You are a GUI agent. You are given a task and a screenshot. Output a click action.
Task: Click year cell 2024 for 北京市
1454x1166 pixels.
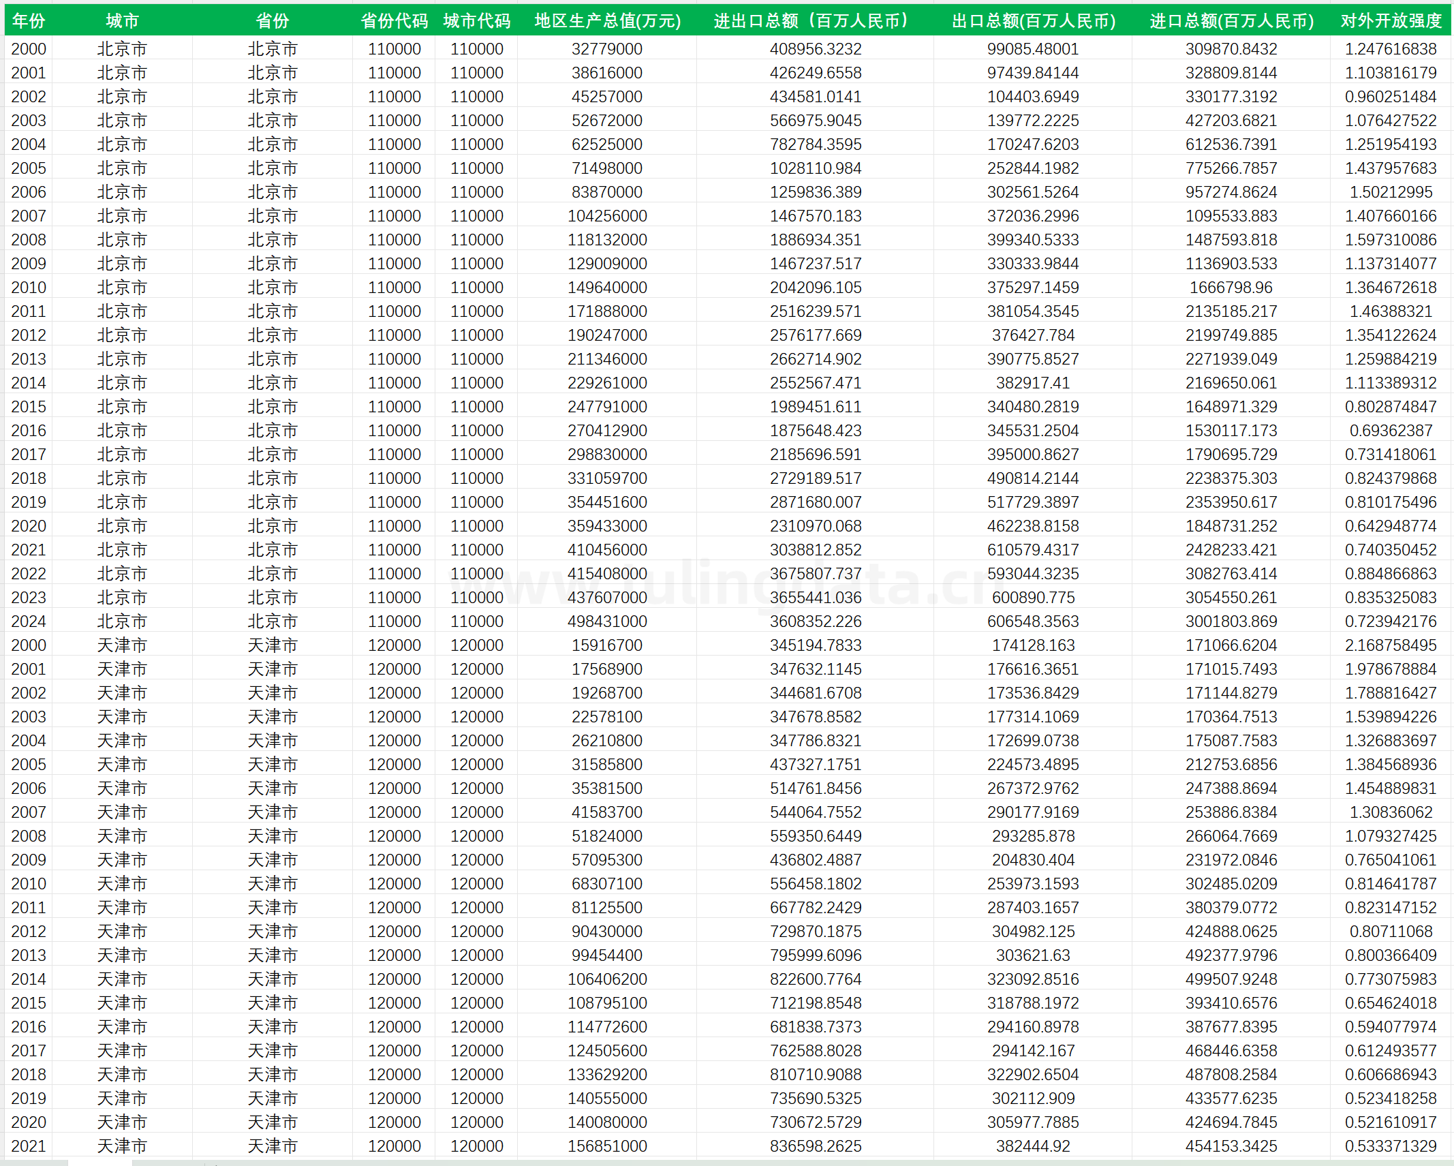click(29, 621)
